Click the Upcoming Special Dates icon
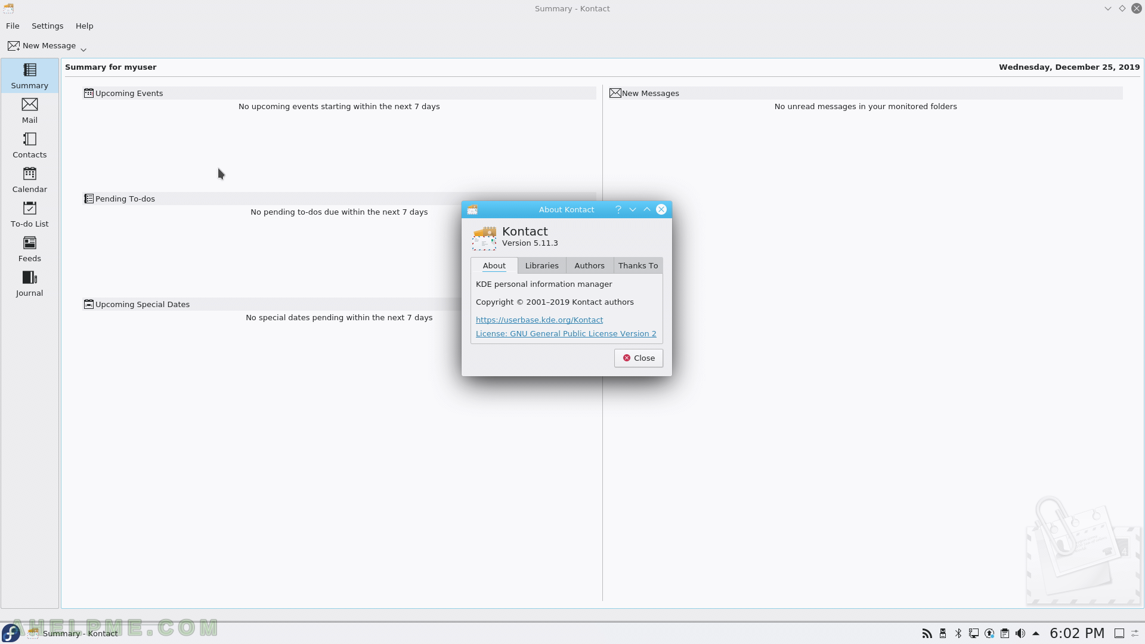The height and width of the screenshot is (644, 1145). 89,304
